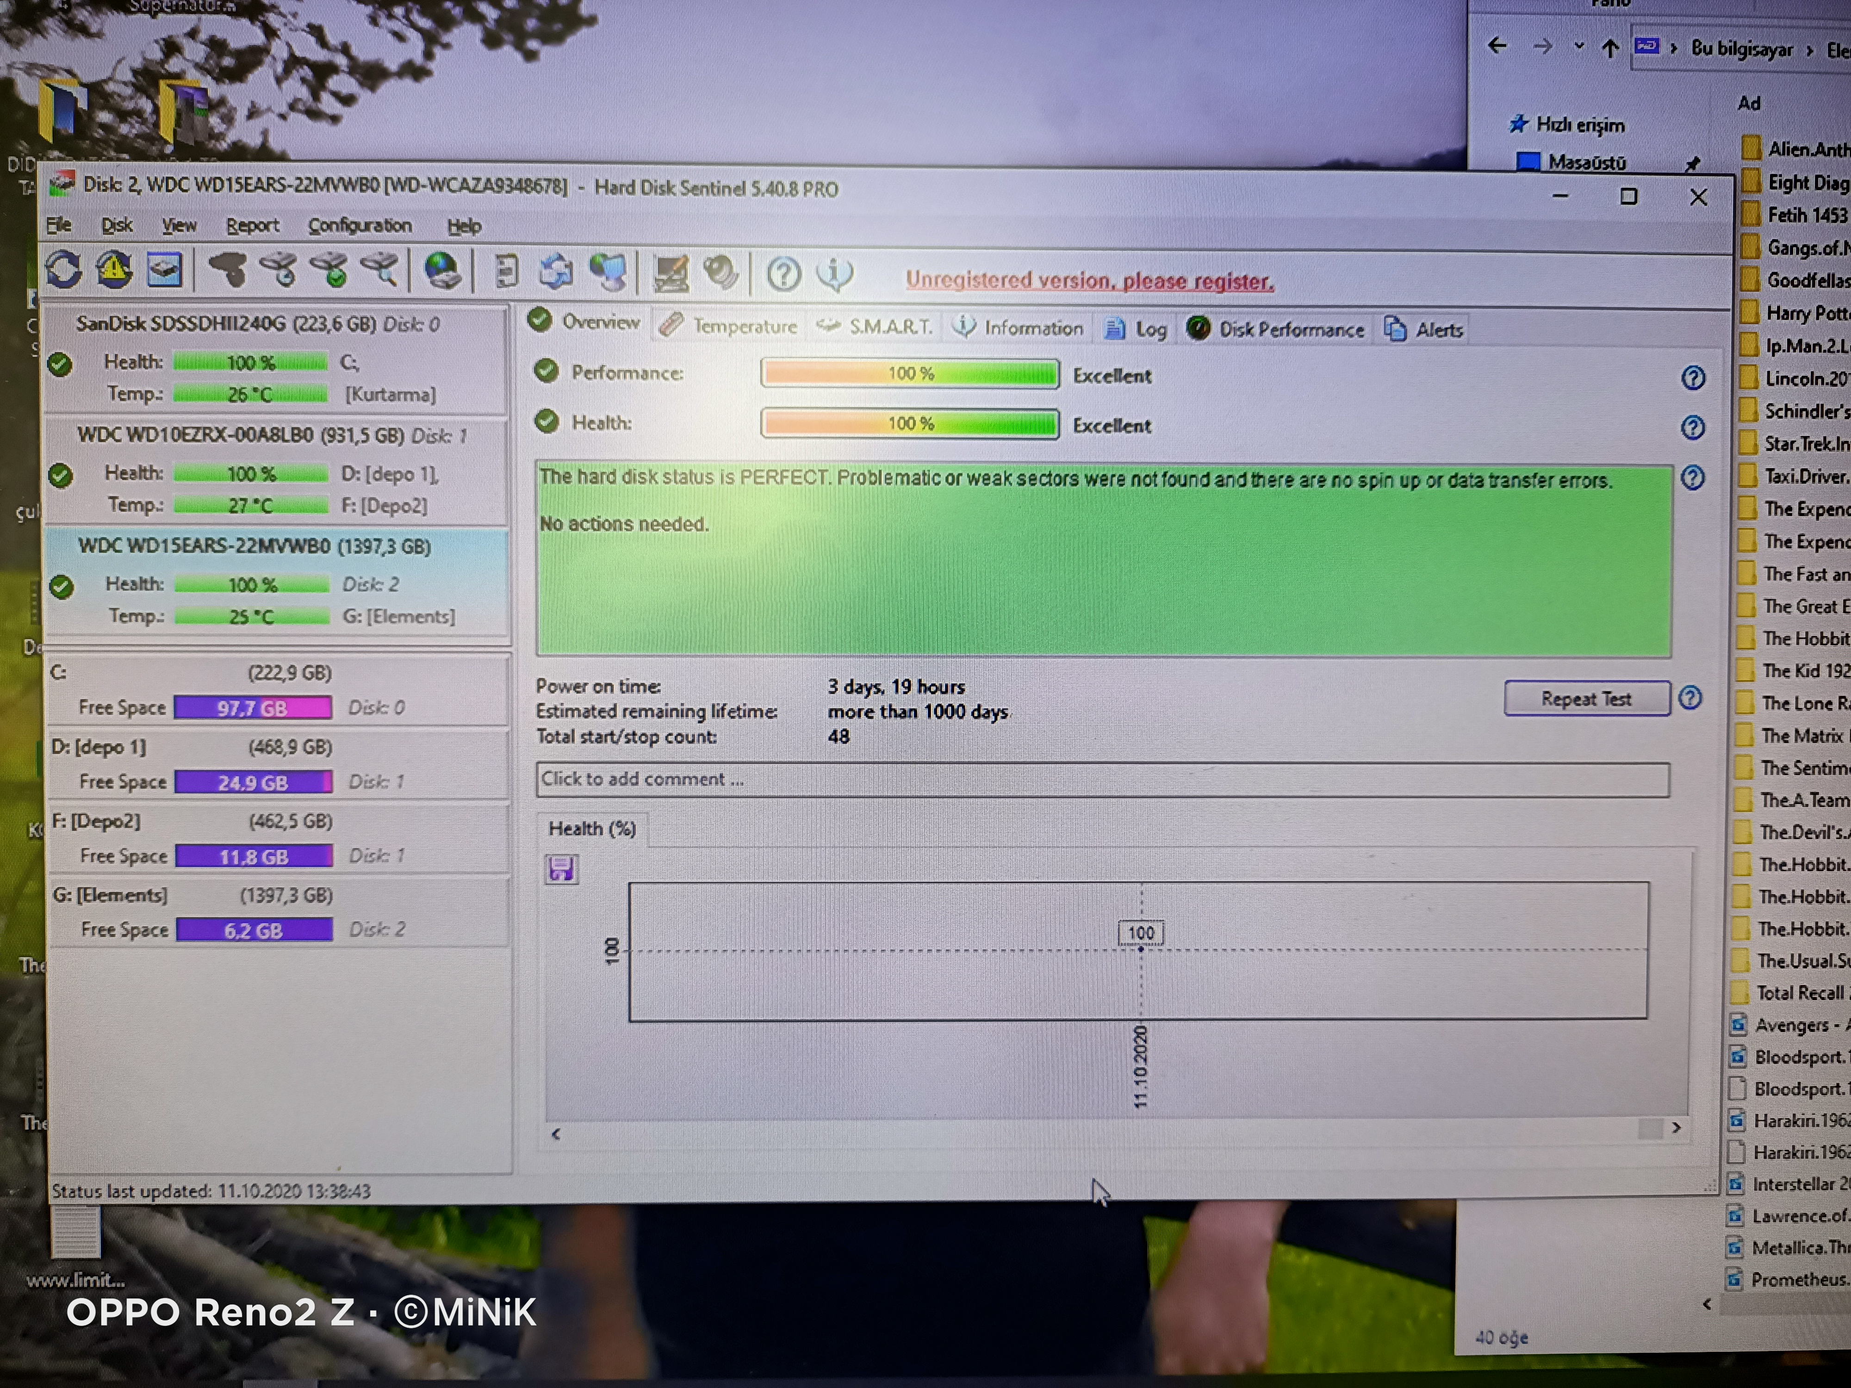
Task: Click the globe with disk toolbar icon
Action: point(442,272)
